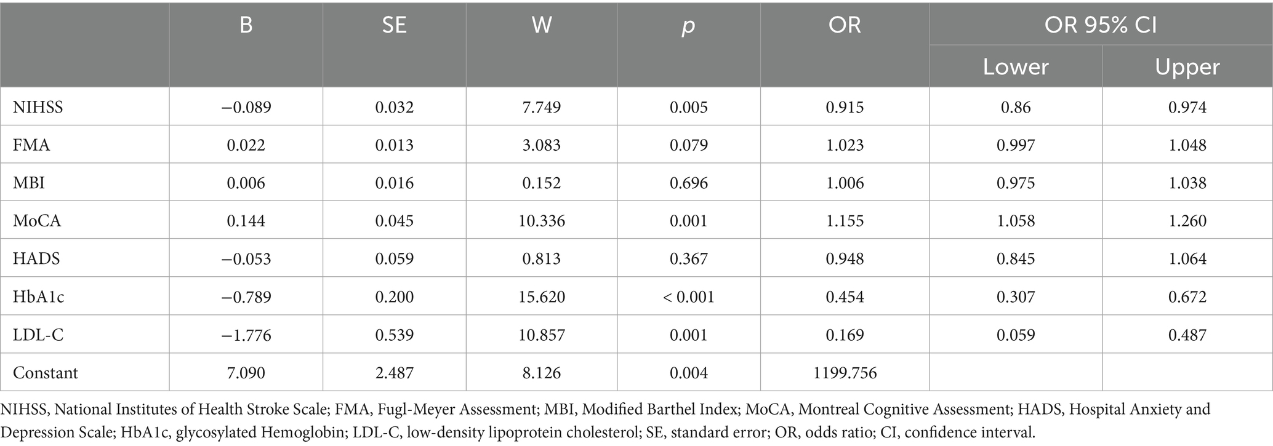Viewport: 1273px width, 446px height.
Task: Select the NIHSS row label
Action: pos(38,108)
